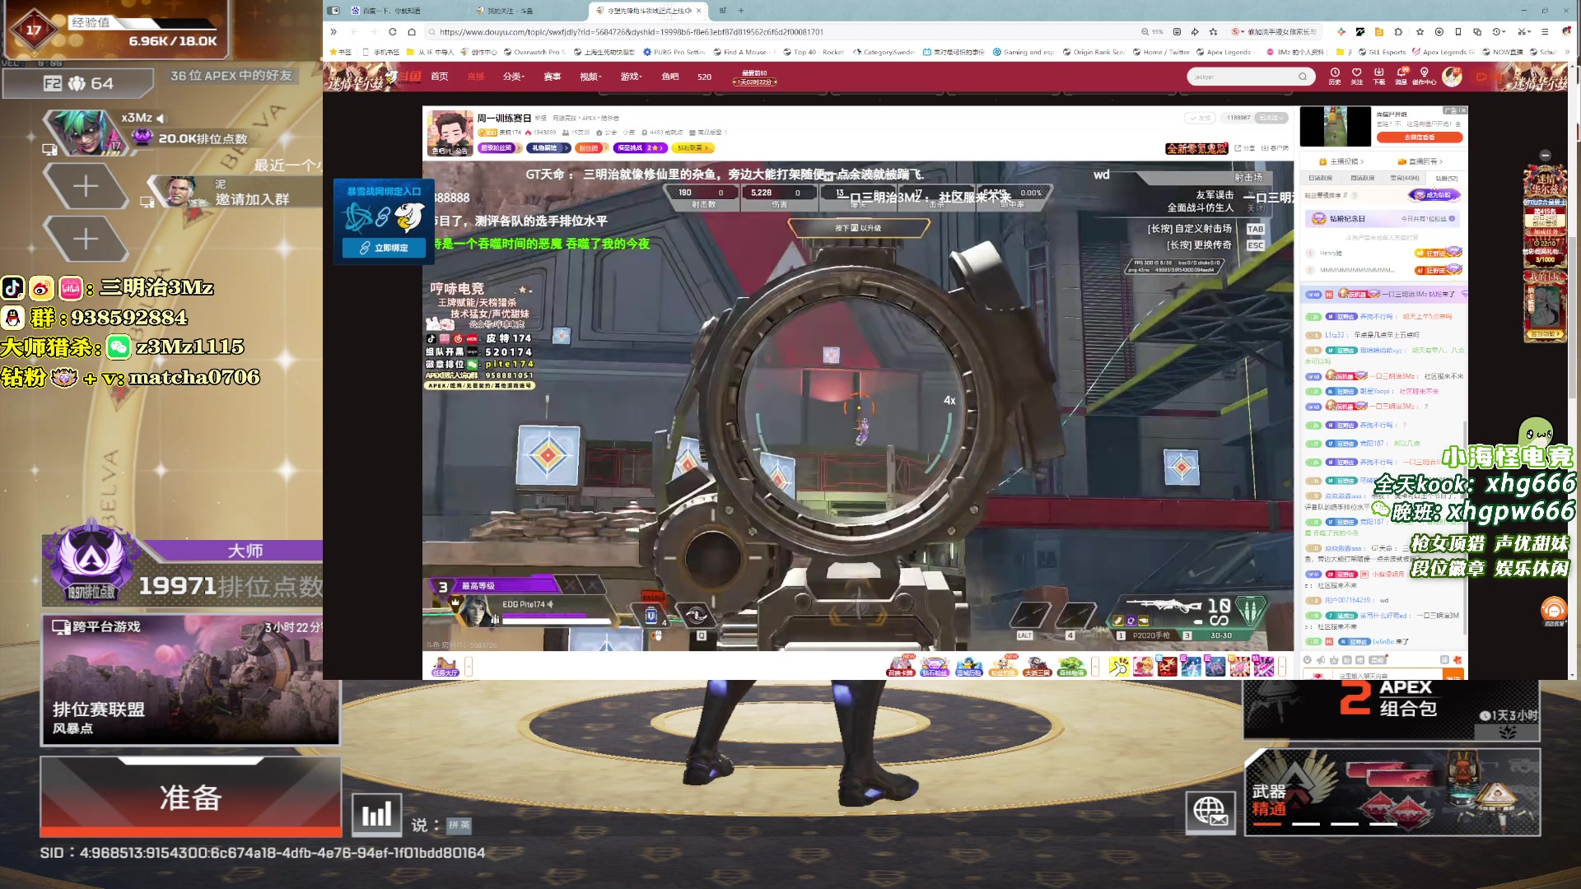Screen dimensions: 1581x889
Task: Select the 排位赛联盟 game mode card
Action: click(190, 680)
